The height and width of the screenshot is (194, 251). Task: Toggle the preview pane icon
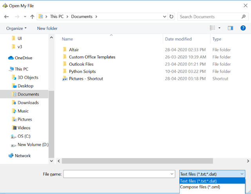pos(231,28)
